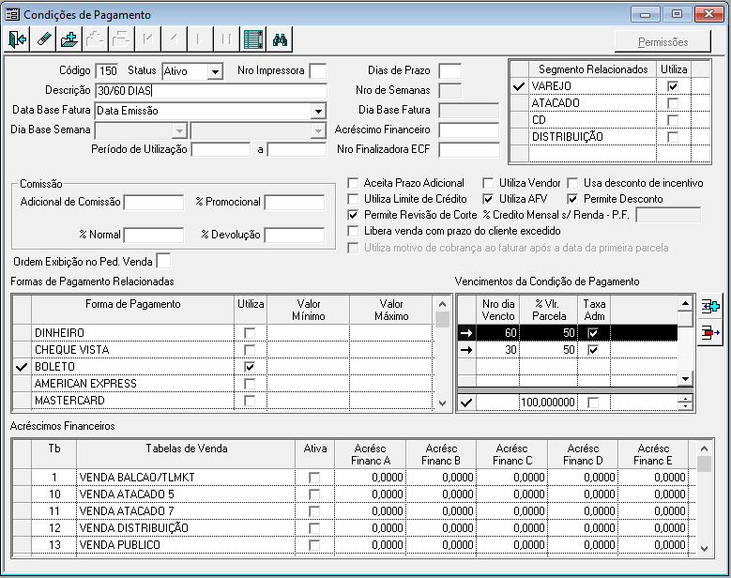Click the Dias de Prazo input field
The image size is (731, 578).
[x=450, y=71]
